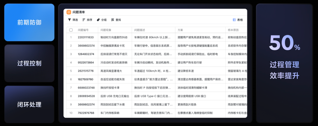318x126 pixels.
Task: Click solution cell 建议使用前排 USB 接口
Action: [192, 96]
